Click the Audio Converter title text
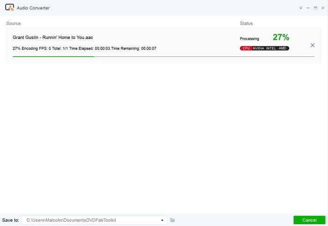 (x=33, y=8)
